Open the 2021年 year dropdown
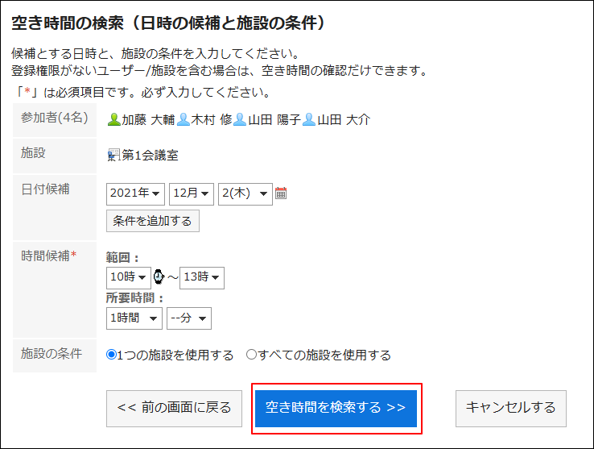Viewport: 594px width, 449px height. (135, 194)
